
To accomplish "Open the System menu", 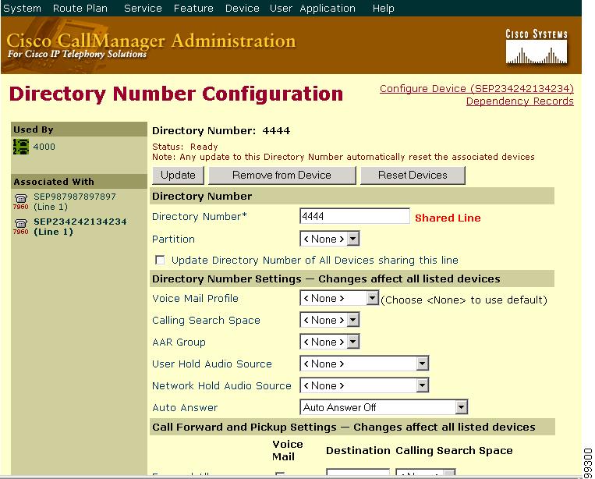I will pyautogui.click(x=22, y=8).
